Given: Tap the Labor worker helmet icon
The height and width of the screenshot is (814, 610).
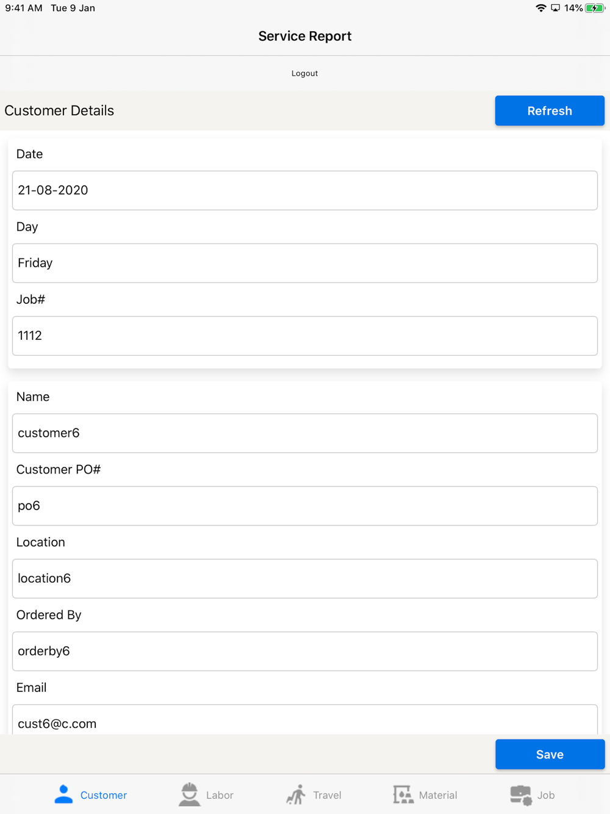Looking at the screenshot, I should (x=190, y=794).
